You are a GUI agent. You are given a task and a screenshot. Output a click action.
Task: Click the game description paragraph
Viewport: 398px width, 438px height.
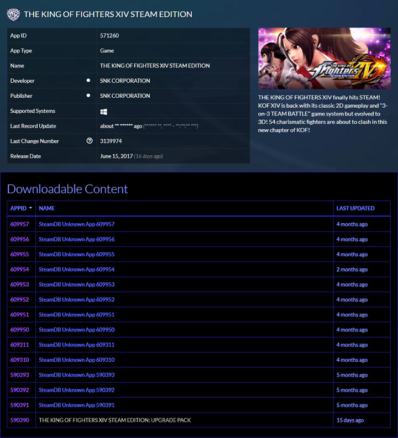click(x=322, y=114)
